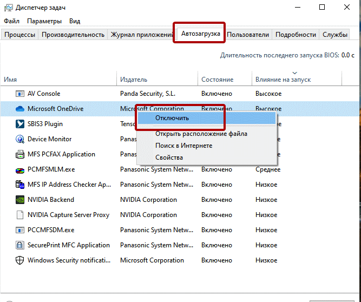Image resolution: width=361 pixels, height=302 pixels.
Task: Select the PCMFSMLM.exe entry
Action: (51, 169)
